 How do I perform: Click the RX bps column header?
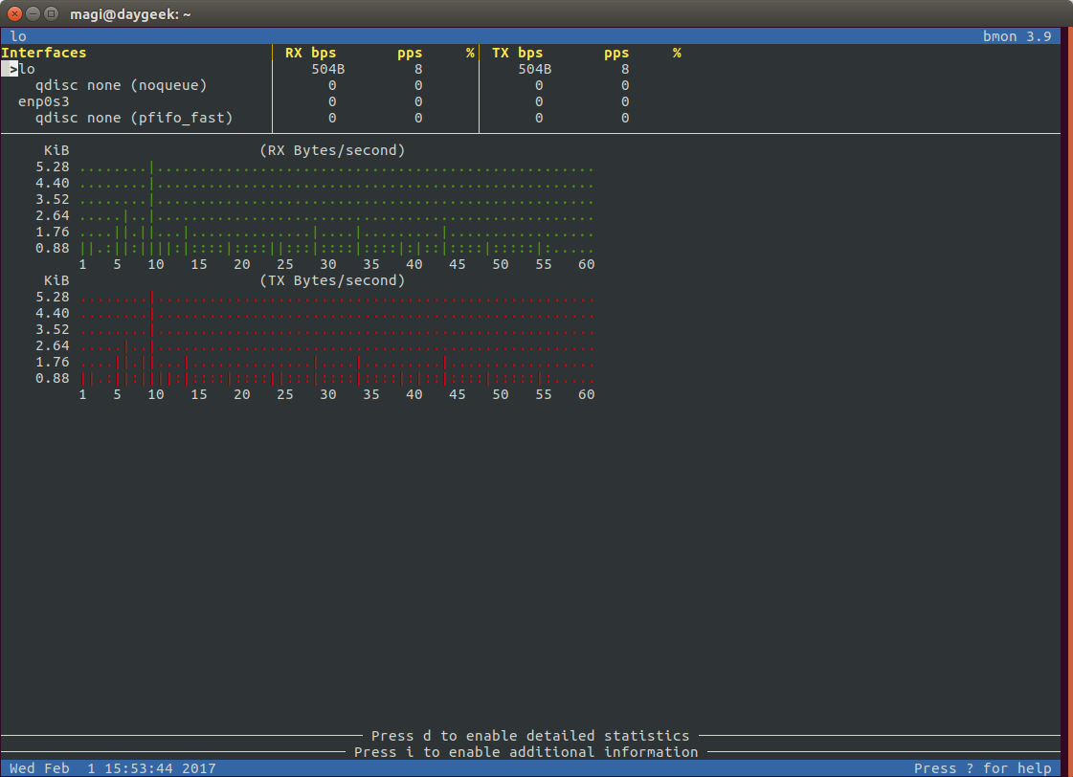(x=311, y=53)
